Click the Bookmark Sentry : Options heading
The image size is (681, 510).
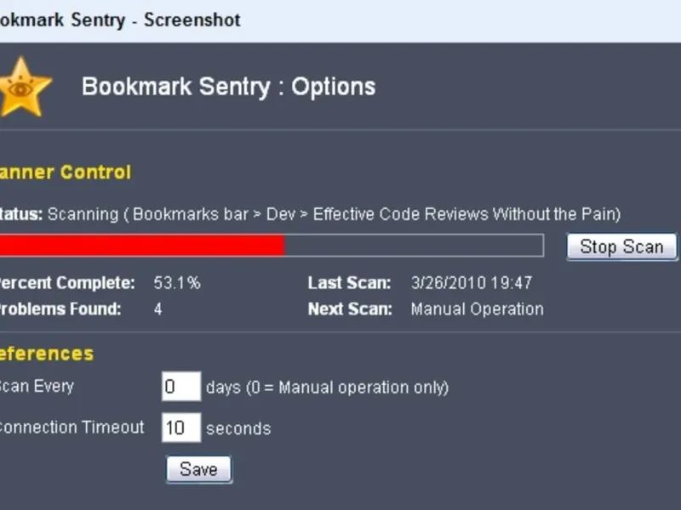click(x=228, y=87)
